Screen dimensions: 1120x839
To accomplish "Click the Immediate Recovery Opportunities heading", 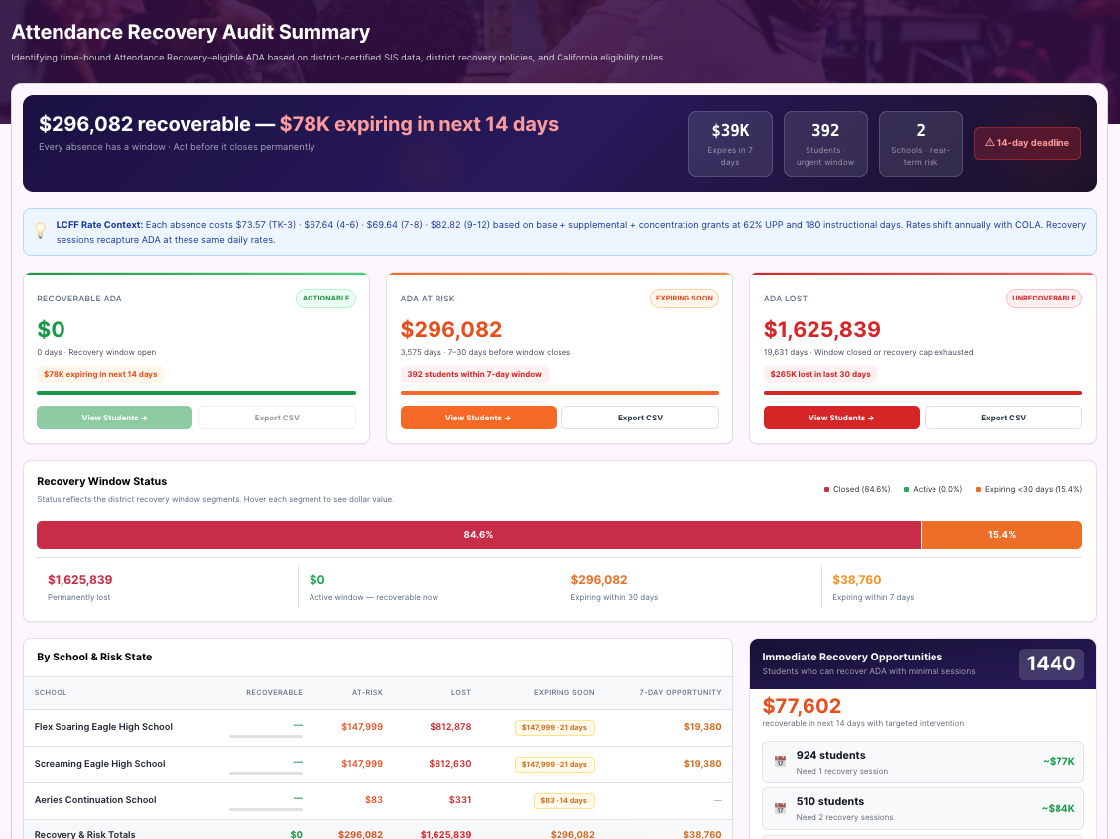I will coord(852,657).
